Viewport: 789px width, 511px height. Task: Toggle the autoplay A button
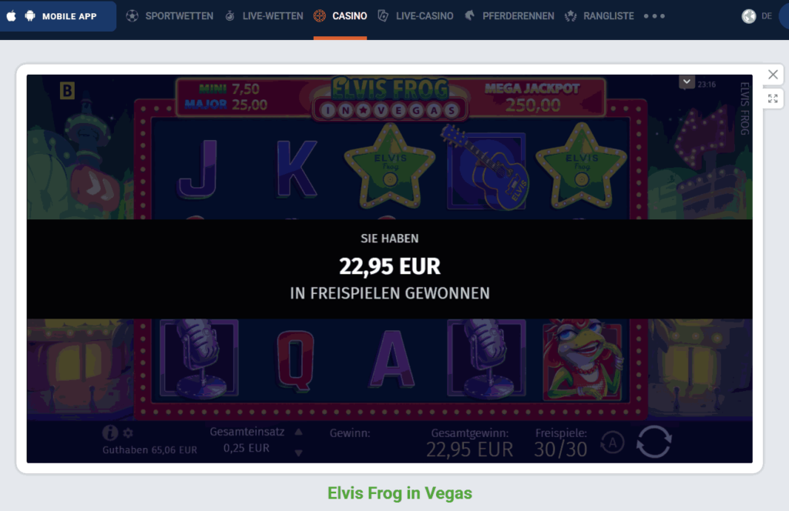[613, 443]
